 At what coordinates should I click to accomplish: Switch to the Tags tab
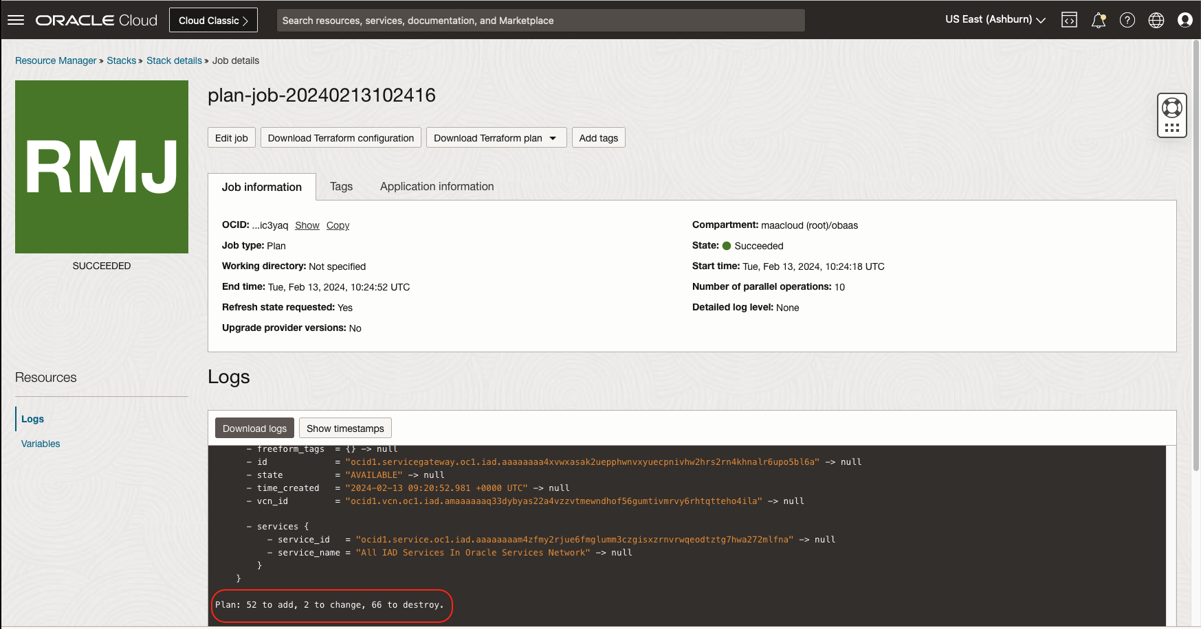341,187
